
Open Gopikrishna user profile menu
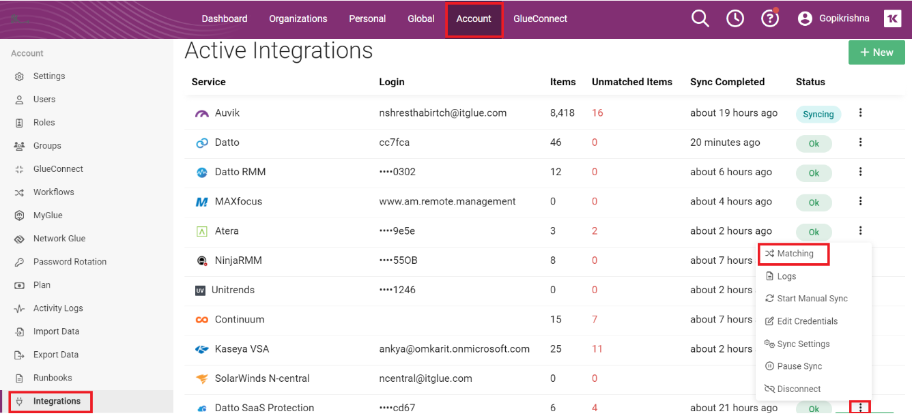point(833,18)
